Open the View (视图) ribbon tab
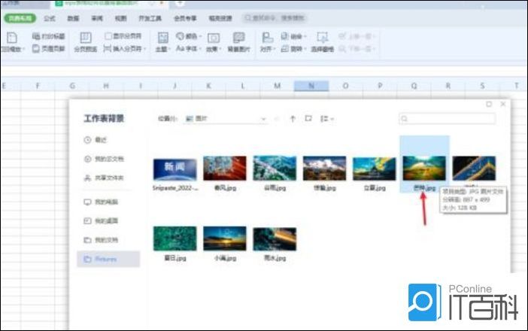 pyautogui.click(x=120, y=18)
